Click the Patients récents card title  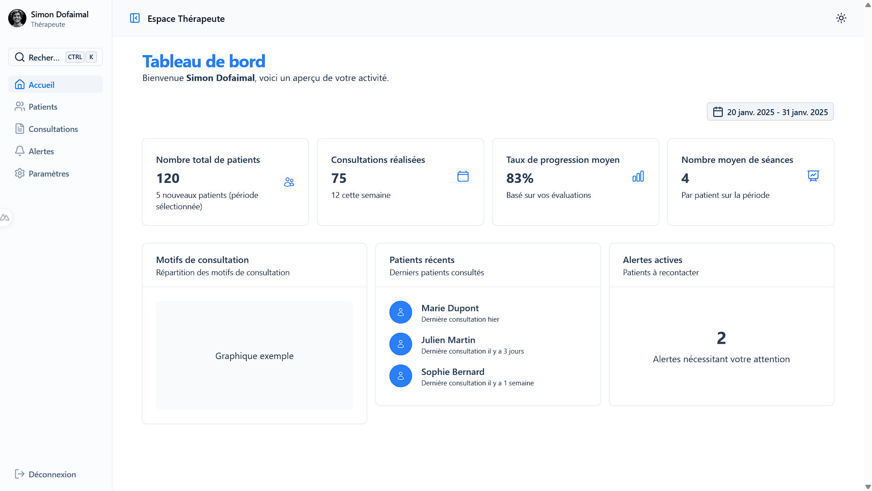[x=422, y=260]
